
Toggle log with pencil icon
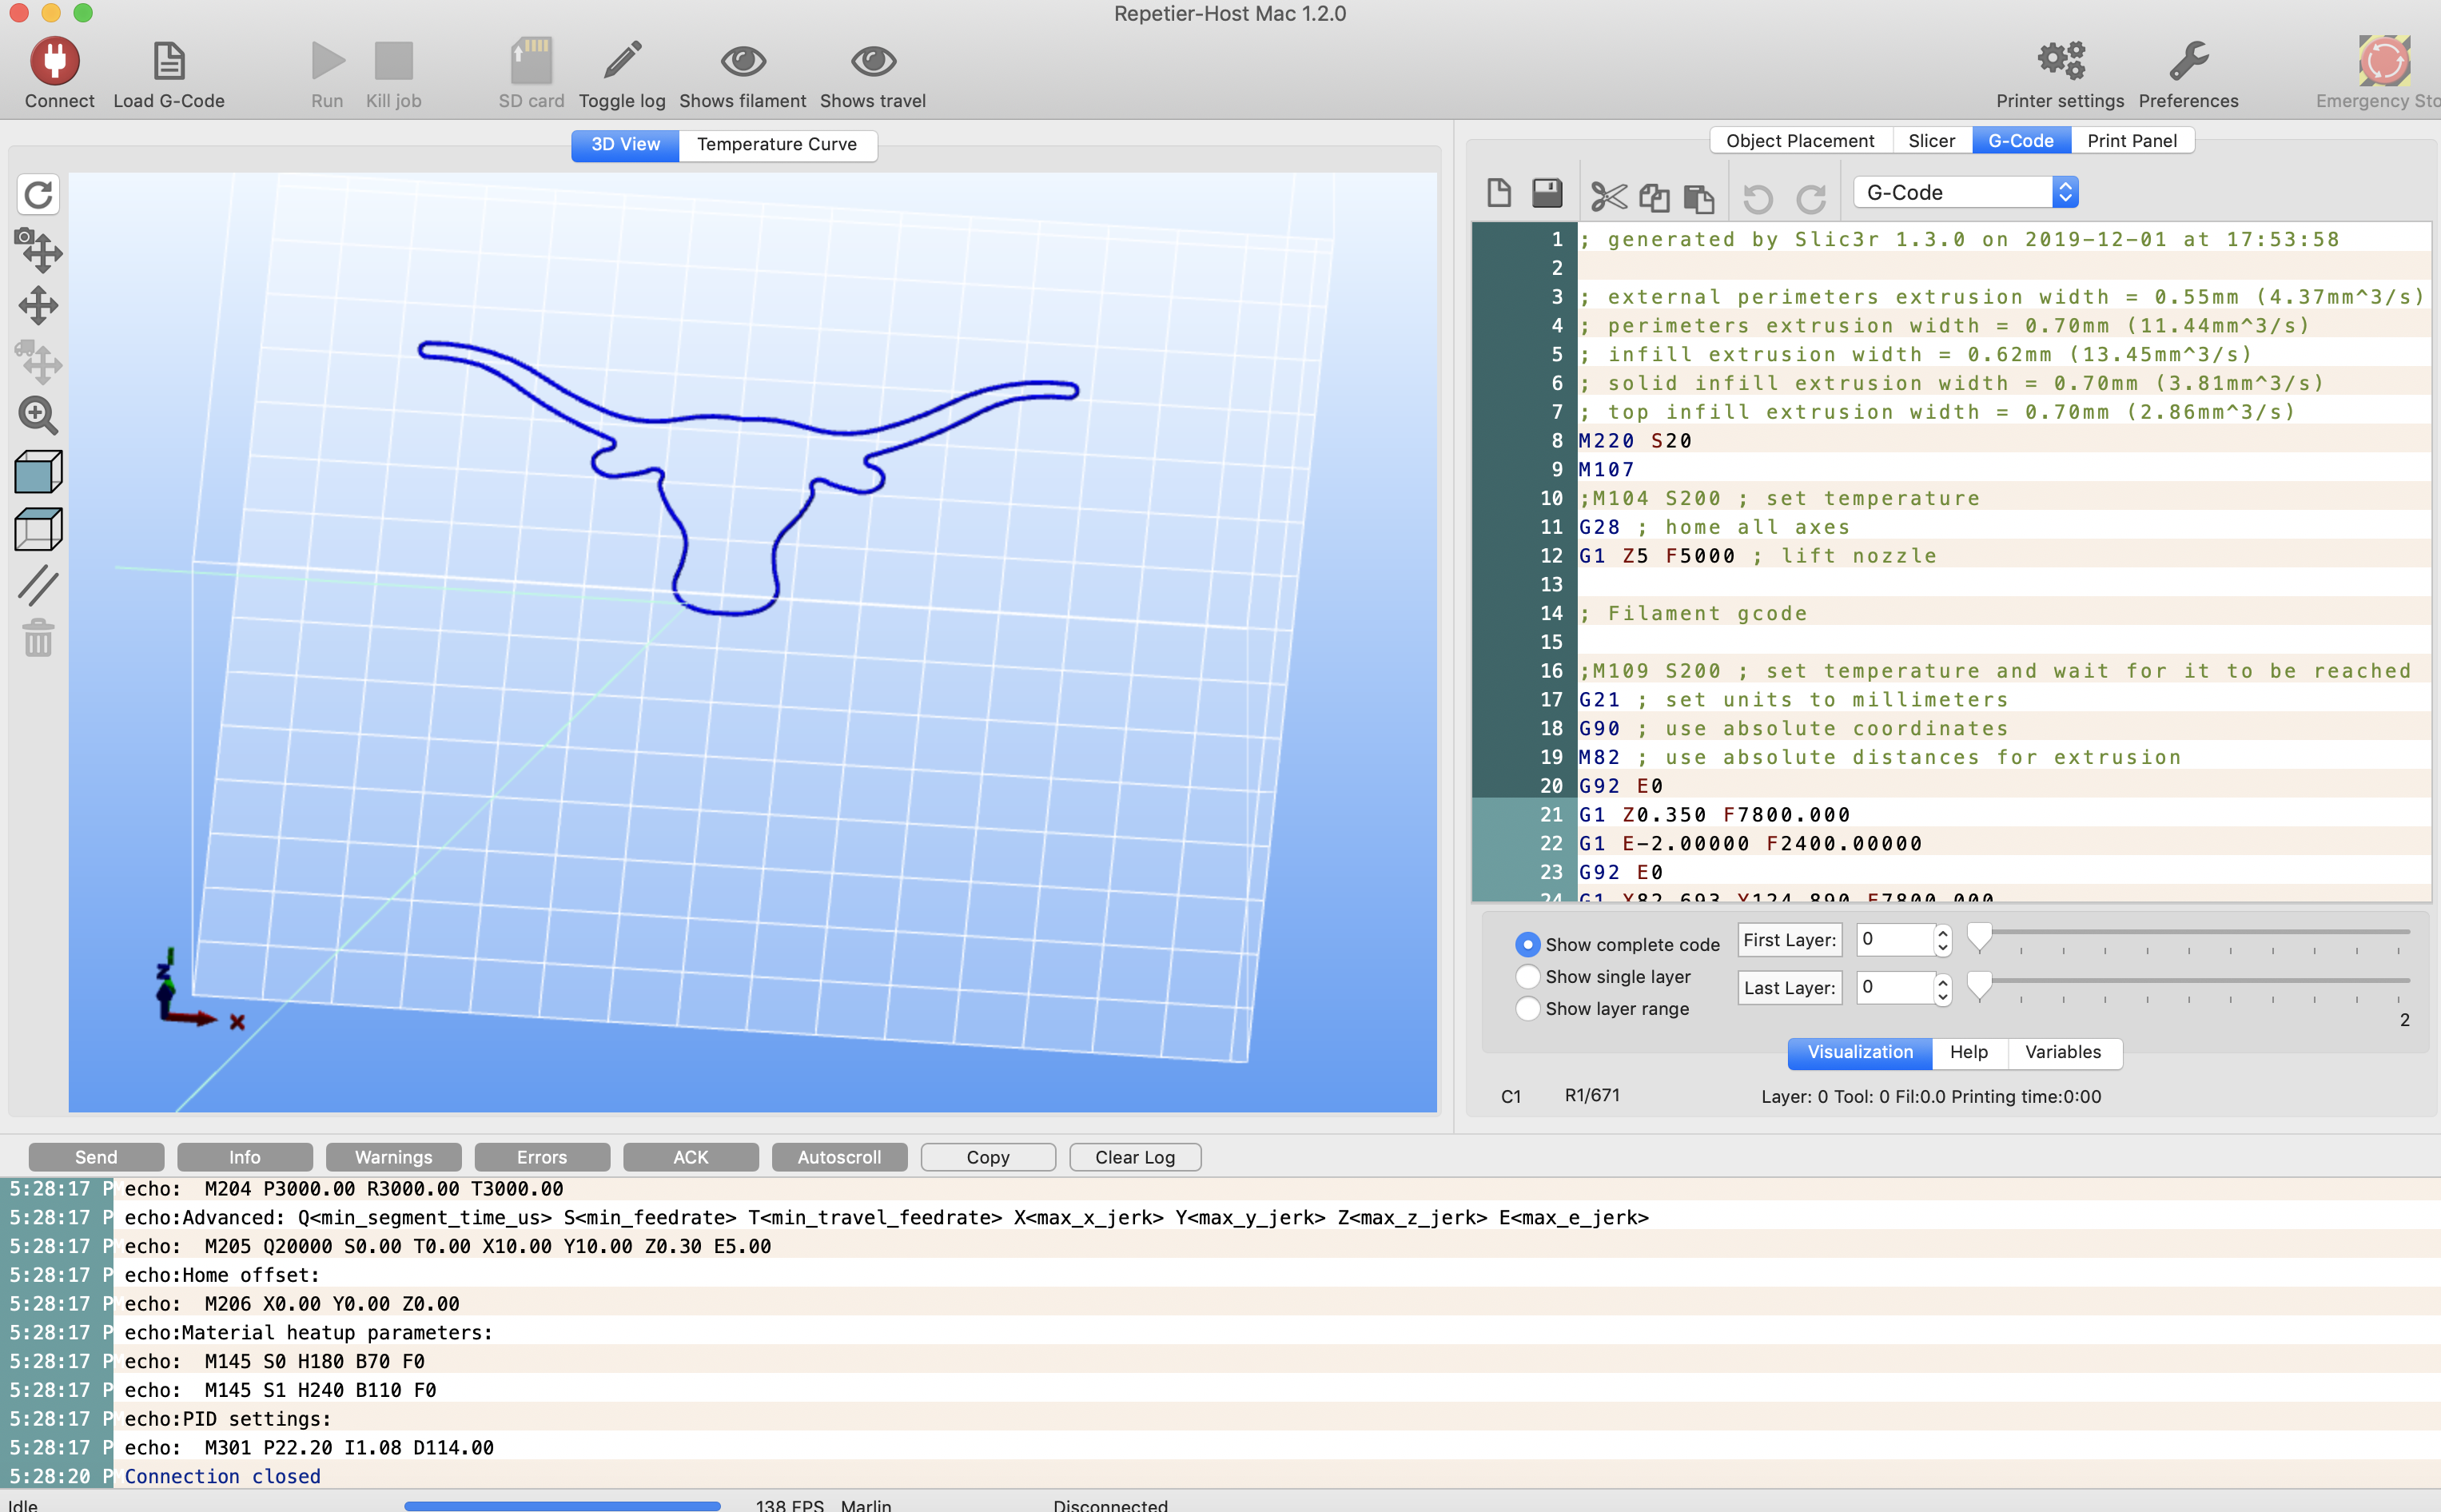click(x=622, y=61)
